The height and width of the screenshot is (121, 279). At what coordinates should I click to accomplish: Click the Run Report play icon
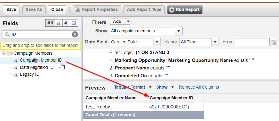[172, 10]
